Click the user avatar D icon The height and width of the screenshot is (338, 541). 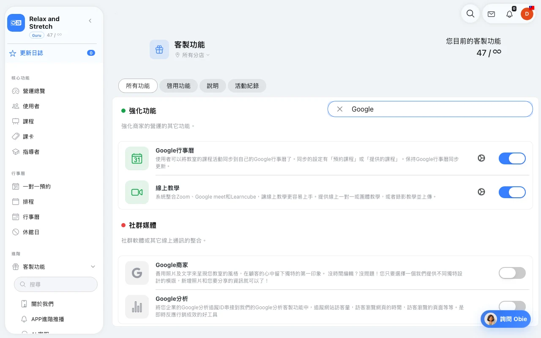[527, 14]
